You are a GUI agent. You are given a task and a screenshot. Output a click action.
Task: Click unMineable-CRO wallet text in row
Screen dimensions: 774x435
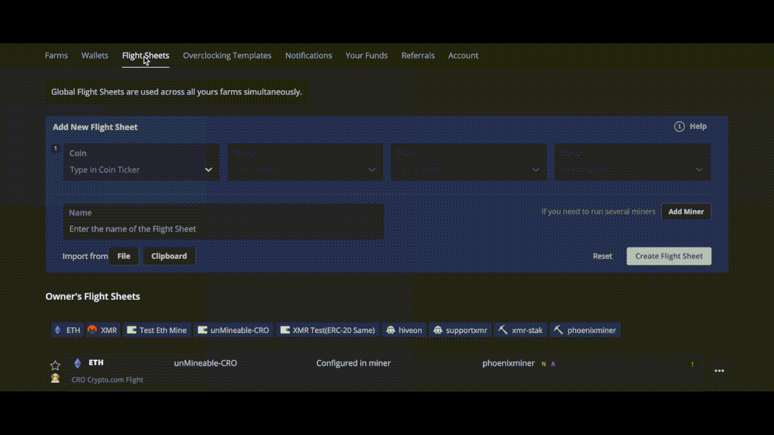tap(205, 363)
